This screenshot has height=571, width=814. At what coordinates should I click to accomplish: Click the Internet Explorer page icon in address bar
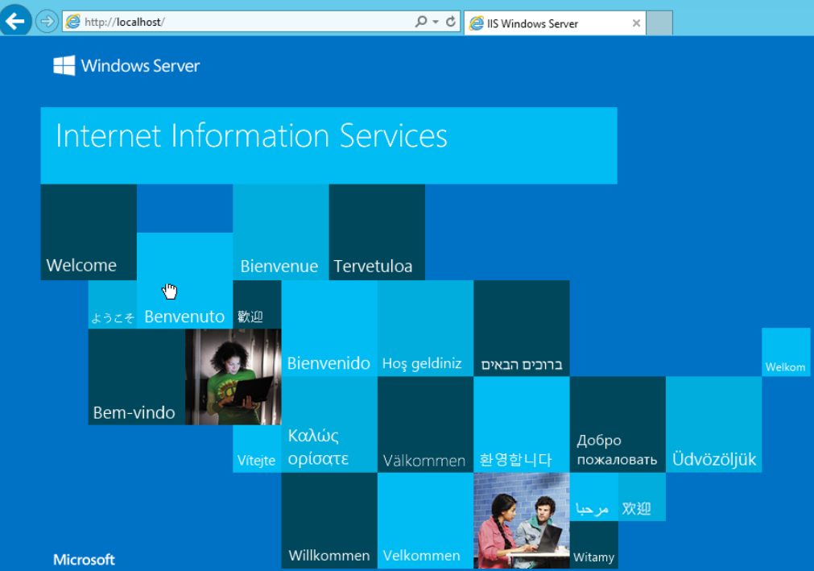tap(73, 22)
